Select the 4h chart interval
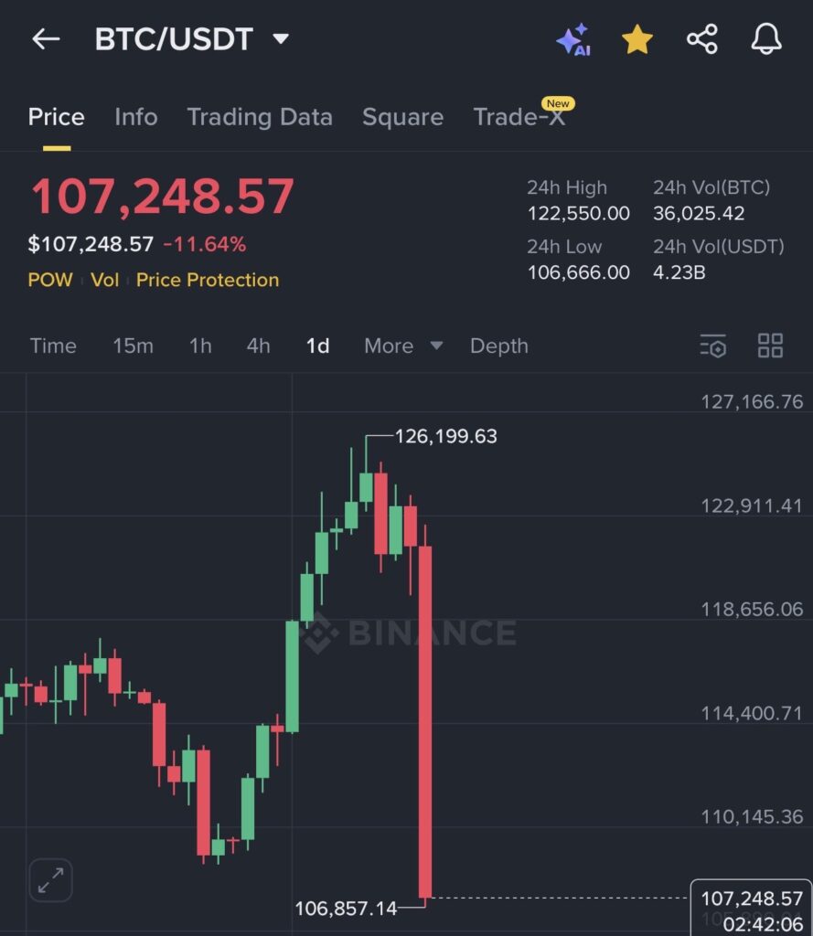The height and width of the screenshot is (936, 813). pos(258,346)
